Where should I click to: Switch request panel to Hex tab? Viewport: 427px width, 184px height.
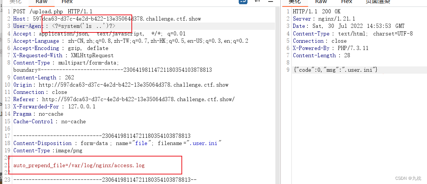(x=67, y=2)
